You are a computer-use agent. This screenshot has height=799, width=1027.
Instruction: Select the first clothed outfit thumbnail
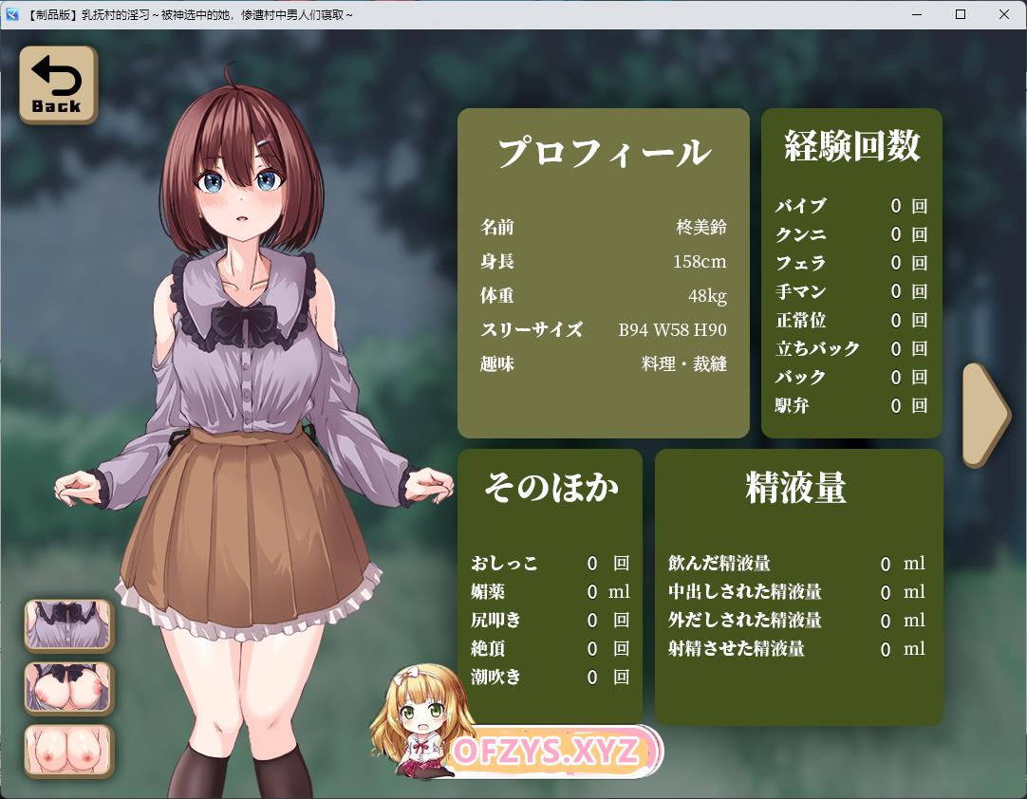click(x=68, y=624)
